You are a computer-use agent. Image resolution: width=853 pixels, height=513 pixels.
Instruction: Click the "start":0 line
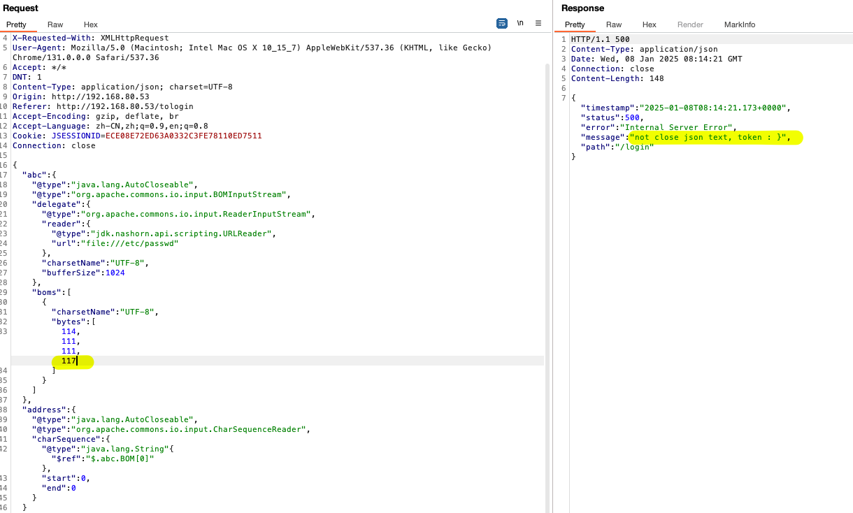pos(66,478)
